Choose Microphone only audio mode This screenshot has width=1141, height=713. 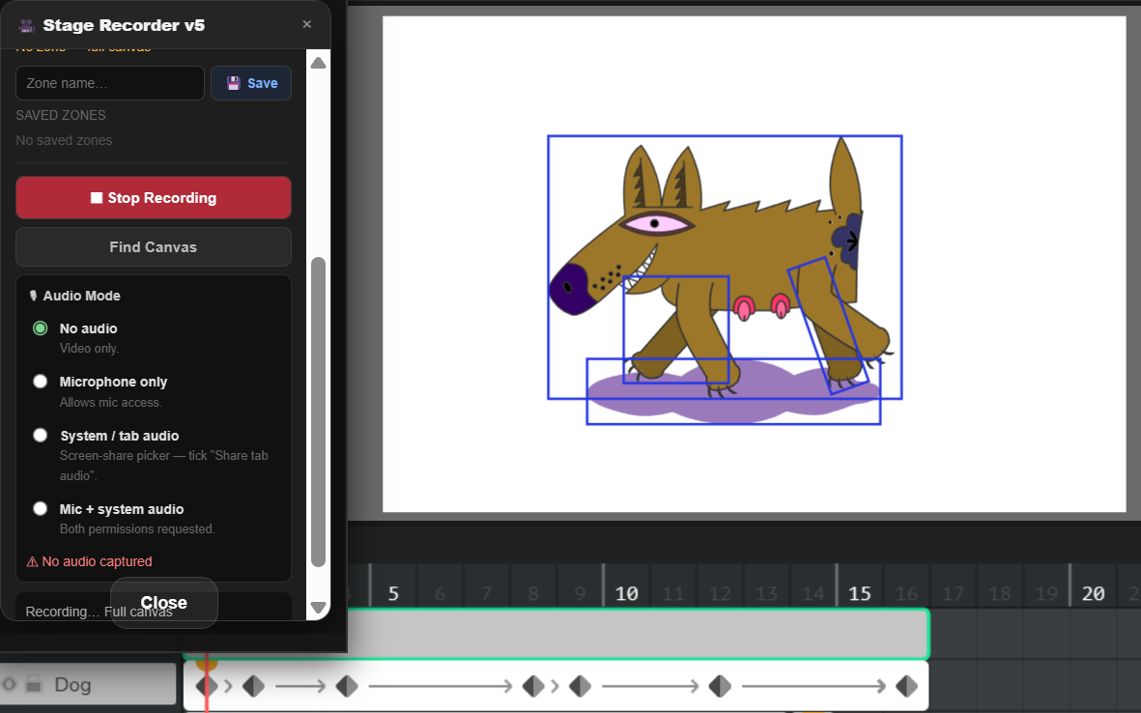coord(41,382)
